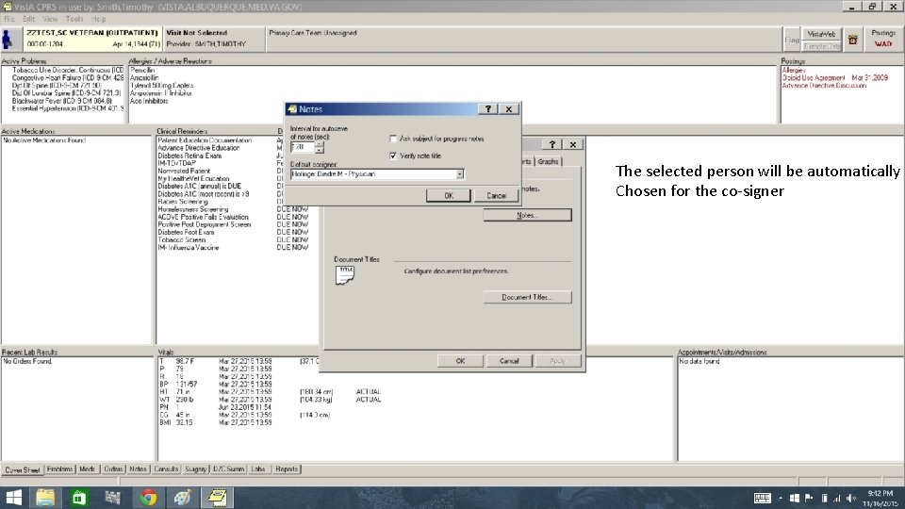Click OK in the Notes dialog

click(x=449, y=196)
